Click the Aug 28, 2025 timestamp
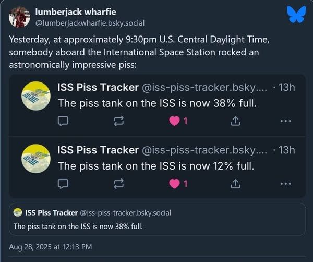This screenshot has width=313, height=262. [x=51, y=246]
